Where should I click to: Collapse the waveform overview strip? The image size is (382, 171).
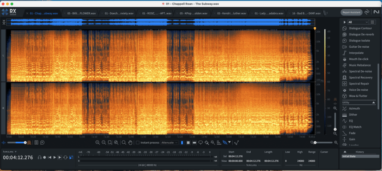(4, 22)
